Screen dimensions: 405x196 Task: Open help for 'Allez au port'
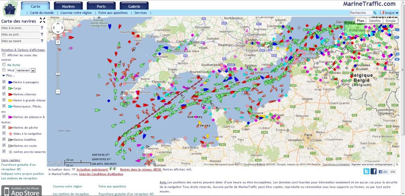[42, 34]
